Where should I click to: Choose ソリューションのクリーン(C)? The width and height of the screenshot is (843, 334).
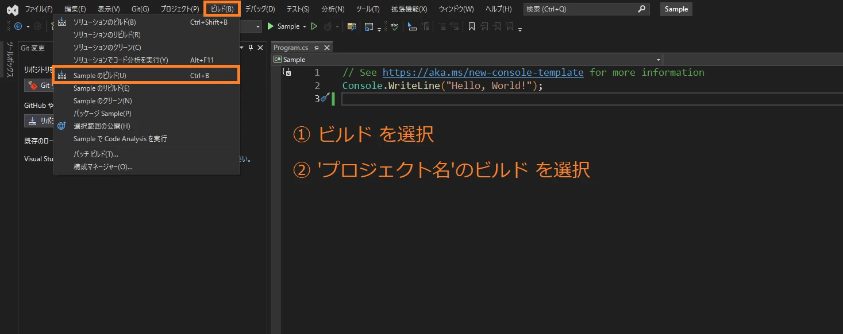pos(147,48)
